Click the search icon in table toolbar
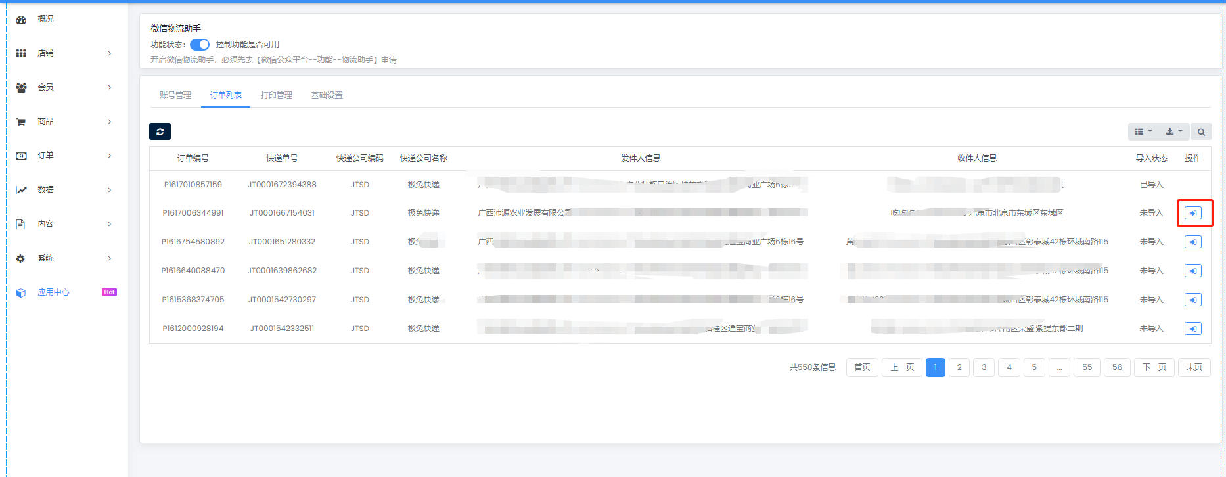Image resolution: width=1226 pixels, height=477 pixels. (x=1201, y=132)
